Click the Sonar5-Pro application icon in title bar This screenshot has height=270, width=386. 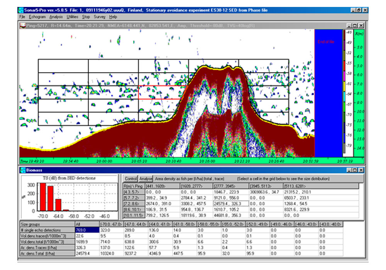pyautogui.click(x=21, y=10)
